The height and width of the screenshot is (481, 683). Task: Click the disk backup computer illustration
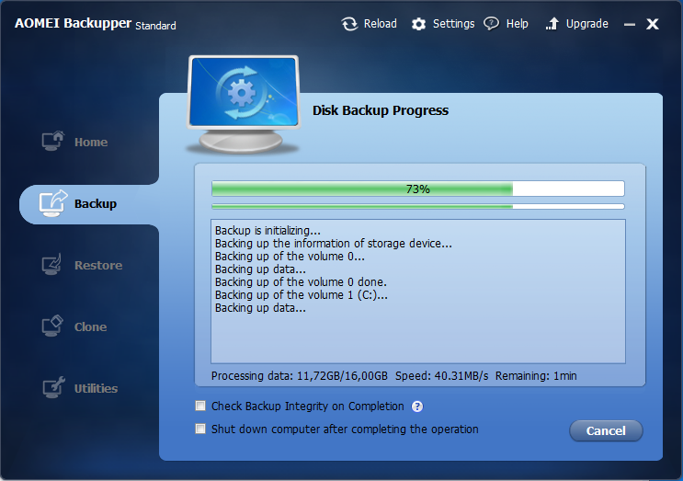[x=244, y=104]
